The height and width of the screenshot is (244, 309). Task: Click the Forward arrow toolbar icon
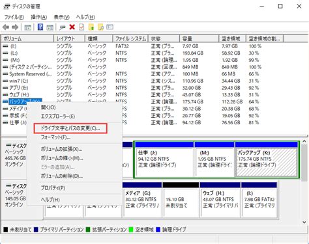[x=15, y=27]
